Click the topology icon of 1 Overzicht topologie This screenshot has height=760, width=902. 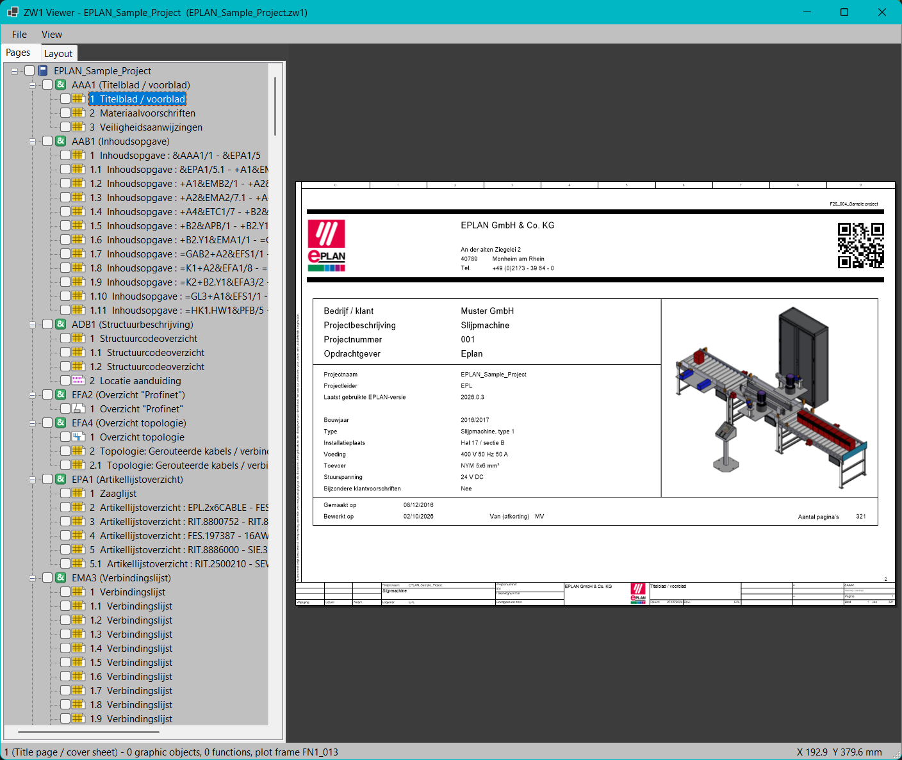[x=79, y=437]
